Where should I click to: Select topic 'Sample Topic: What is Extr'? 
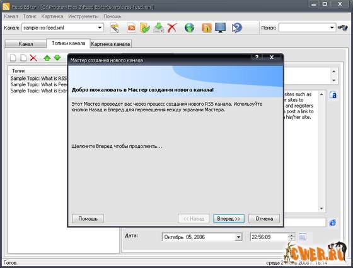(38, 91)
